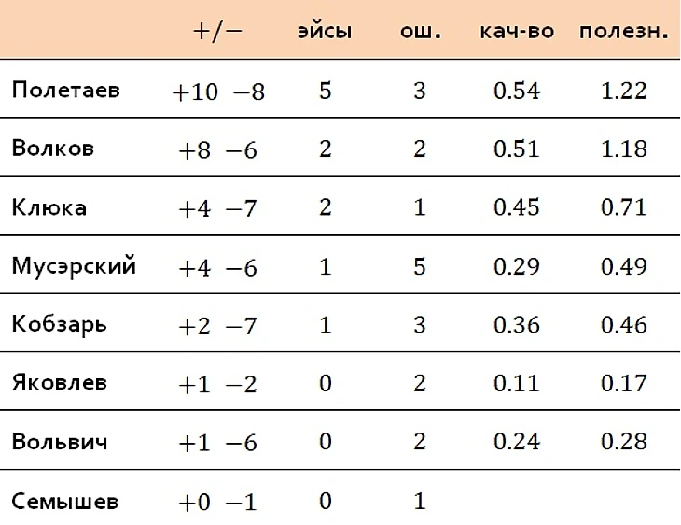Select player name Клюка
Screen dimensions: 681x525
49,207
